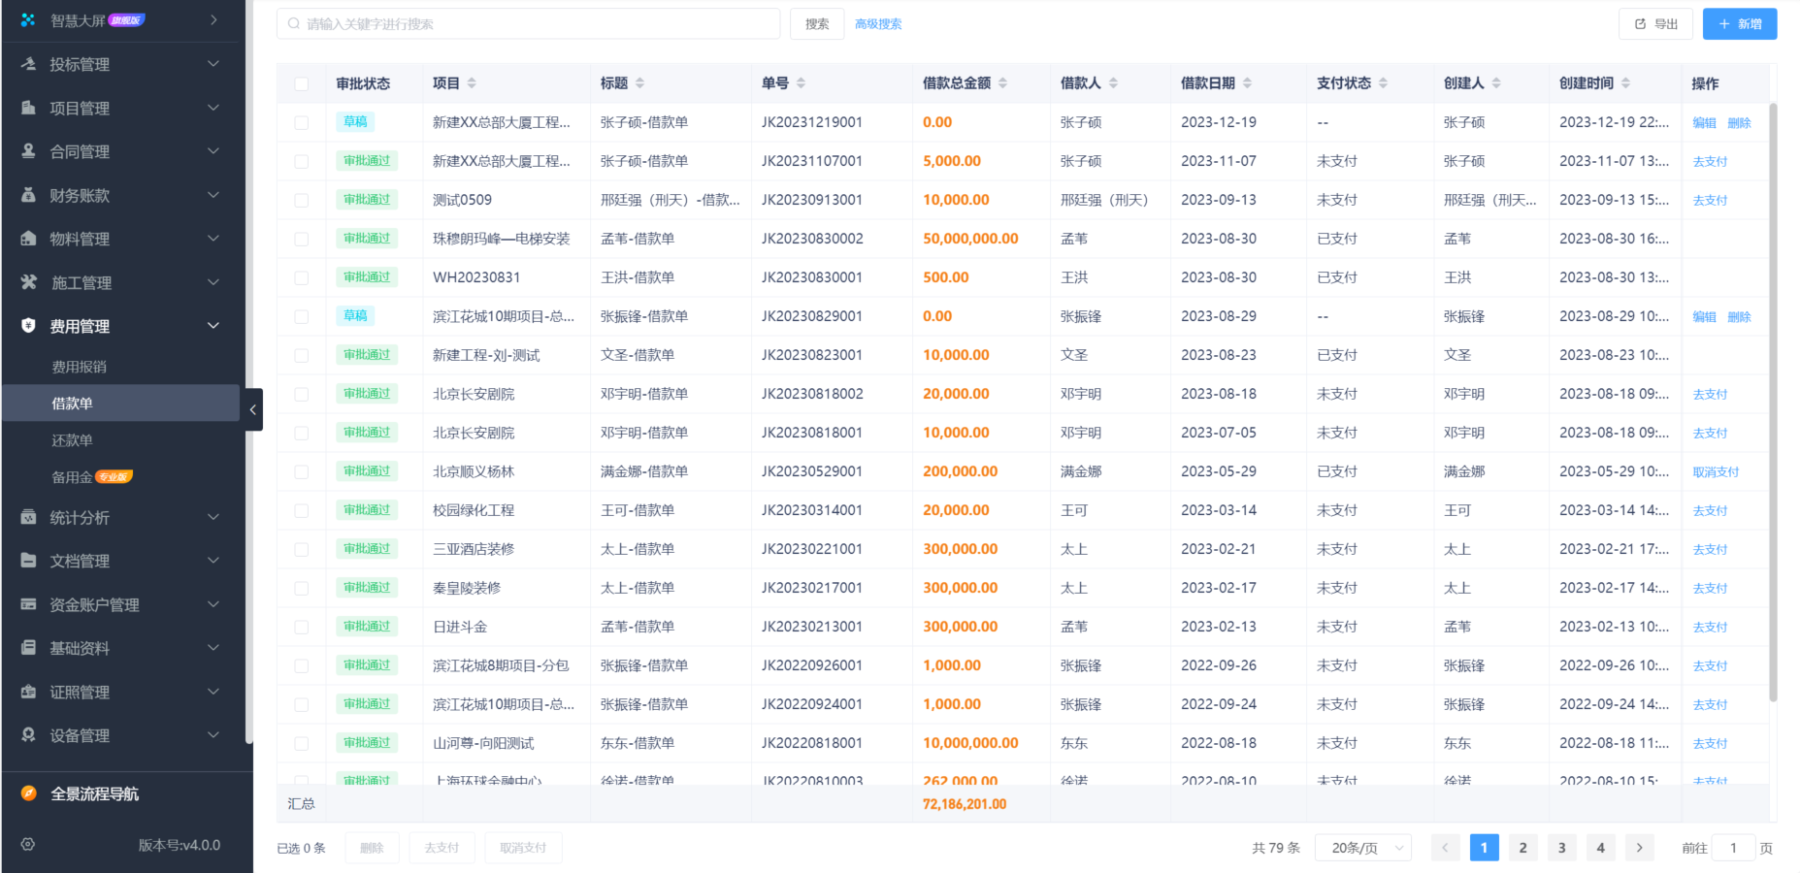This screenshot has width=1800, height=873.
Task: Select the 投标管理 sidebar icon
Action: 28,64
